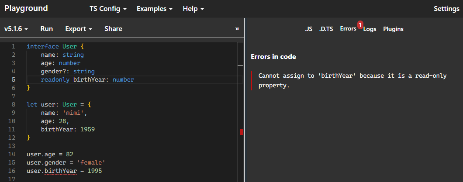Viewport: 463px width, 182px height.
Task: Click the closing brace on line 12
Action: click(x=28, y=137)
